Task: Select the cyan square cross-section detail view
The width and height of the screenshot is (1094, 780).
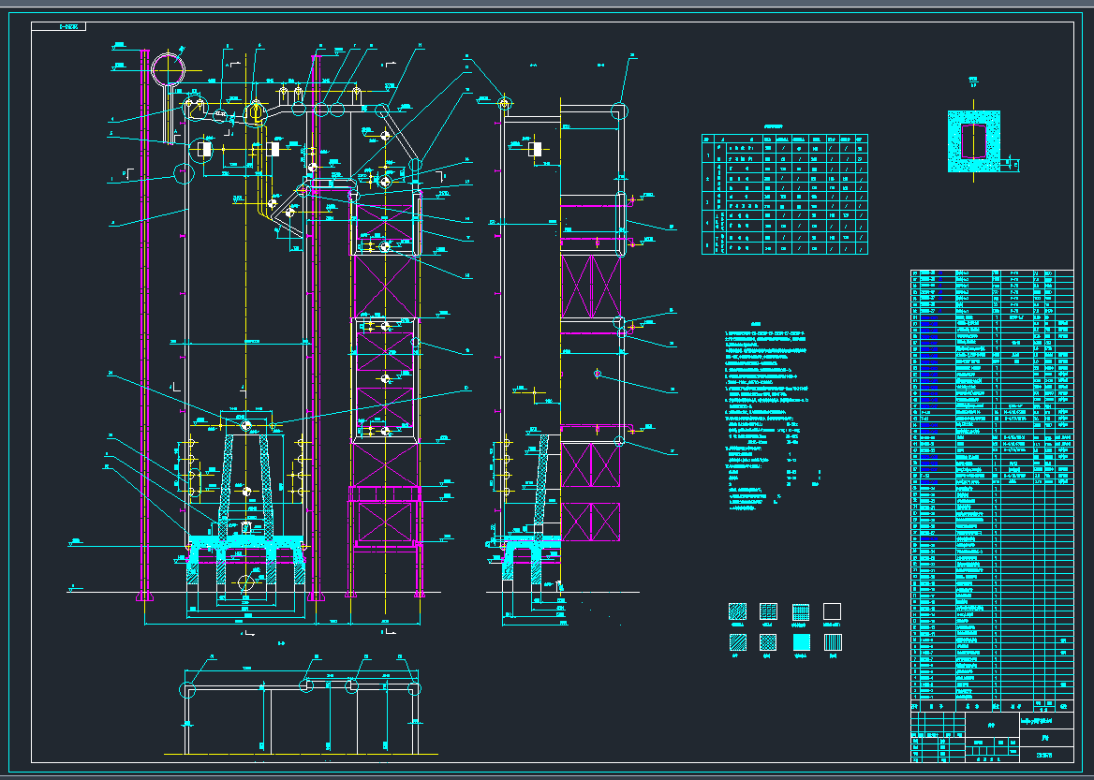Action: coord(973,141)
